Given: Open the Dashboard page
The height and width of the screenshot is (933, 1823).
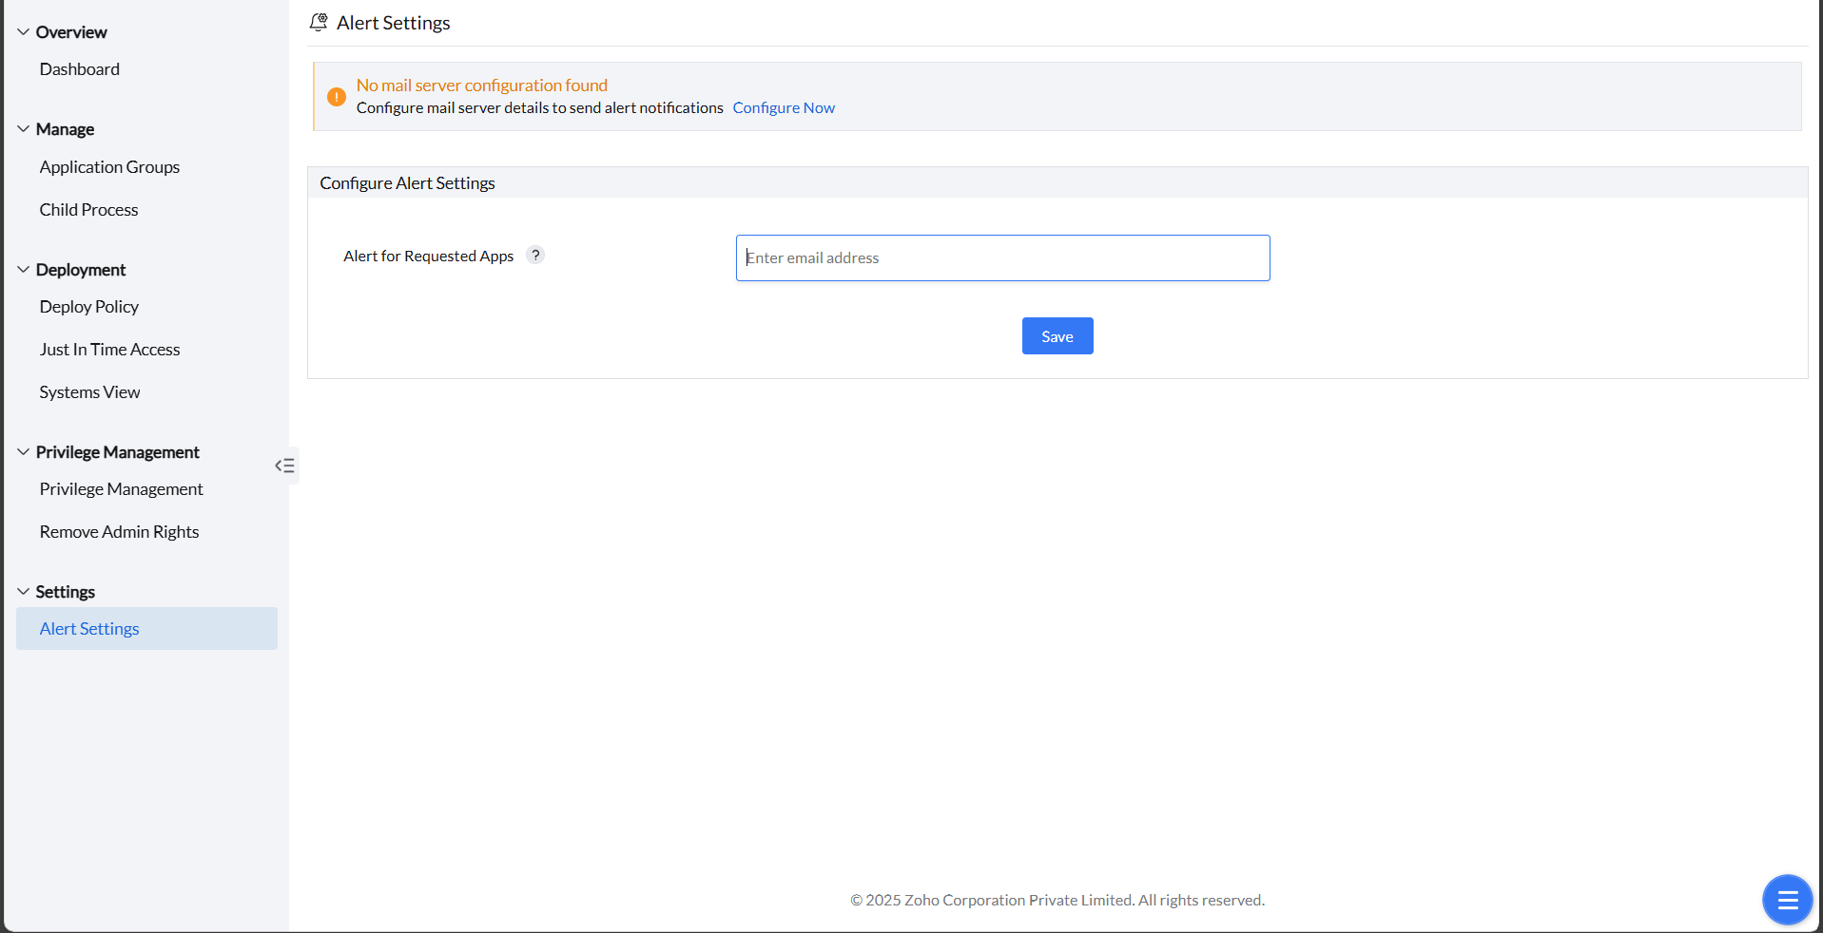Looking at the screenshot, I should 80,69.
